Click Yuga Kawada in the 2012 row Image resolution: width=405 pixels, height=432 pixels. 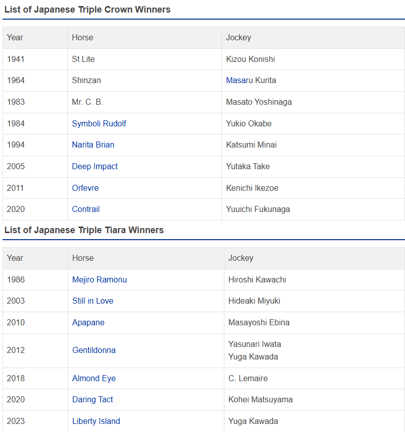coord(253,356)
